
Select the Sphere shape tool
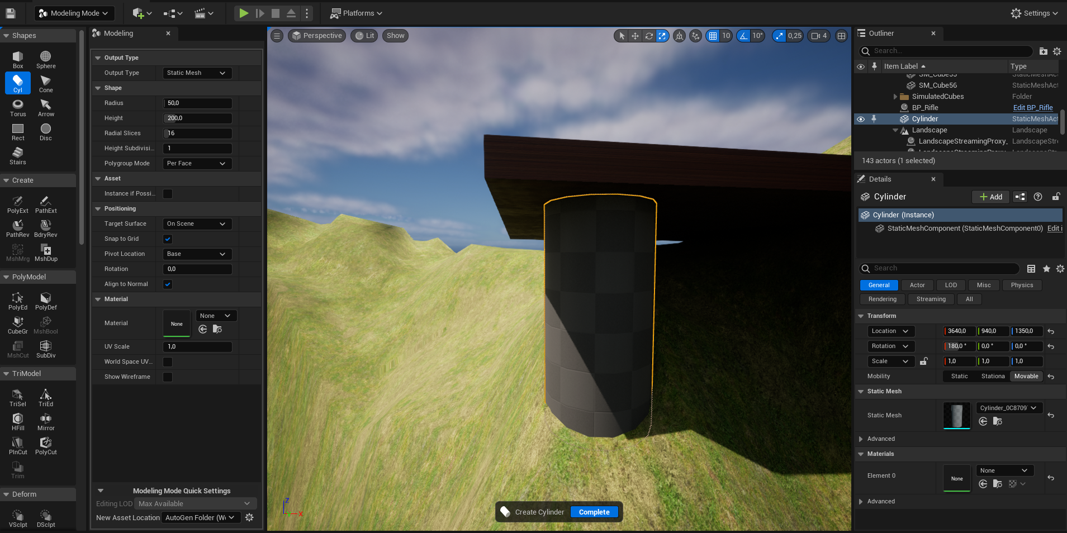pos(46,60)
